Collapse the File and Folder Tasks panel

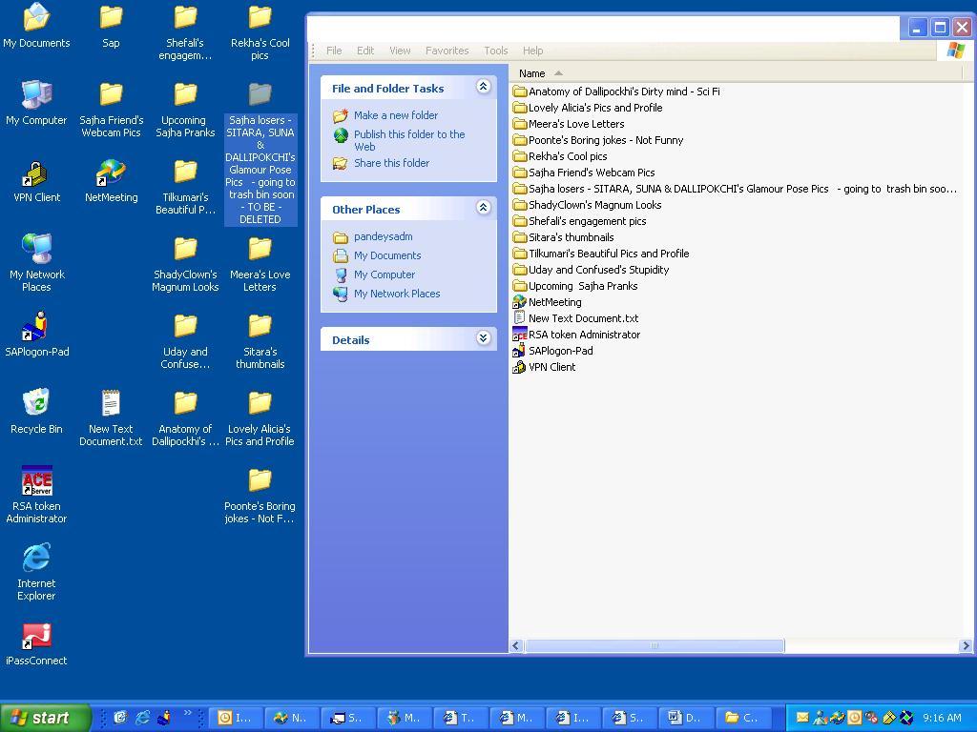pos(483,88)
